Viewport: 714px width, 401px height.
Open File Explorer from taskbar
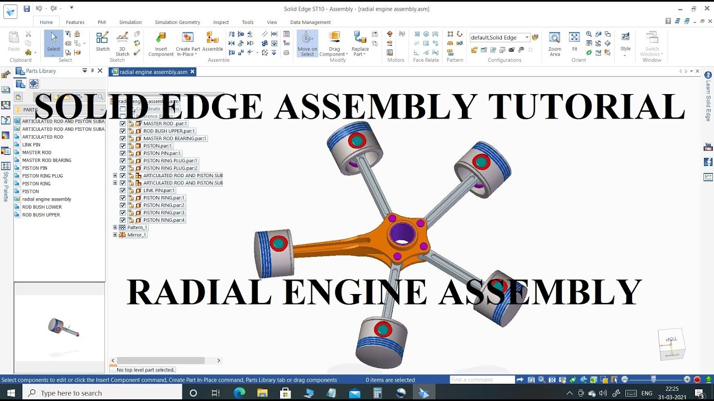pyautogui.click(x=262, y=393)
